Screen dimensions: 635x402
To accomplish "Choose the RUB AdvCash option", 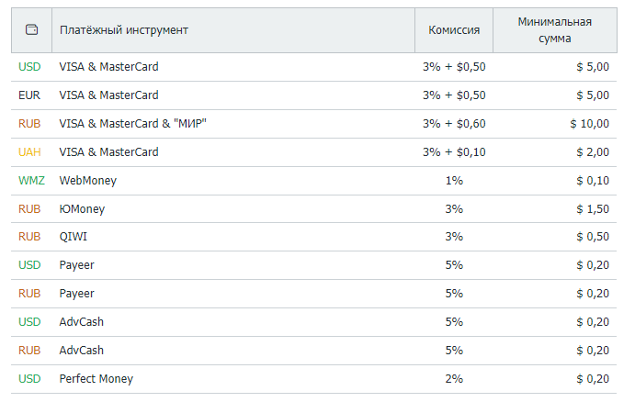I will [314, 351].
